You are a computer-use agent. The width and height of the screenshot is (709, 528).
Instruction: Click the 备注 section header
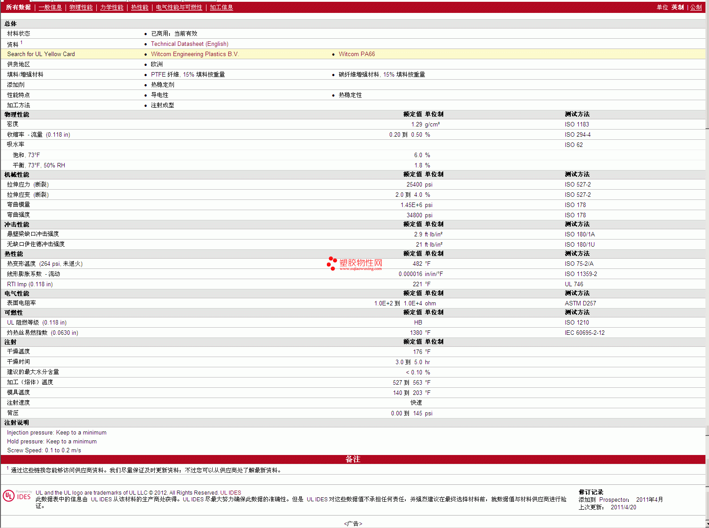pyautogui.click(x=353, y=459)
